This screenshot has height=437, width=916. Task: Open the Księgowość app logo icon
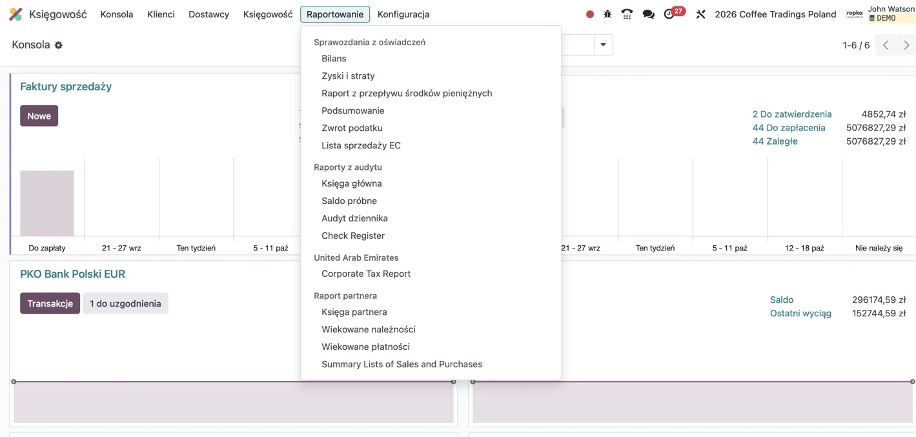pyautogui.click(x=15, y=14)
